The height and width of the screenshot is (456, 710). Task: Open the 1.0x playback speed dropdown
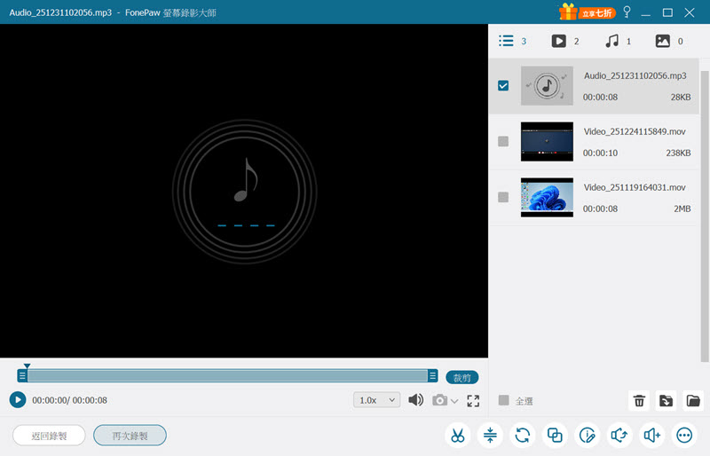click(377, 400)
